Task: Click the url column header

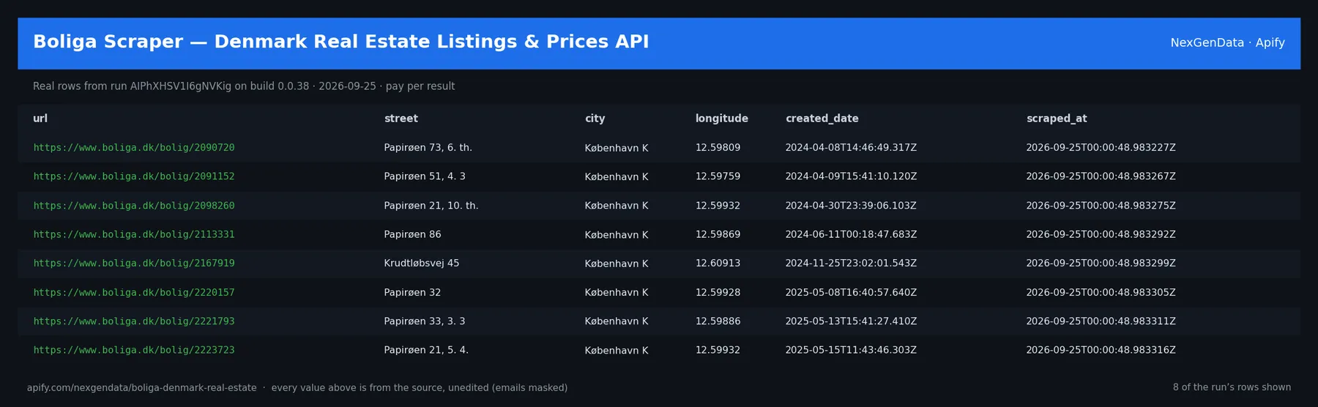Action: click(x=40, y=119)
